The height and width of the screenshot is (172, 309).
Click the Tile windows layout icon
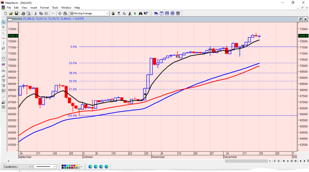tap(172, 14)
